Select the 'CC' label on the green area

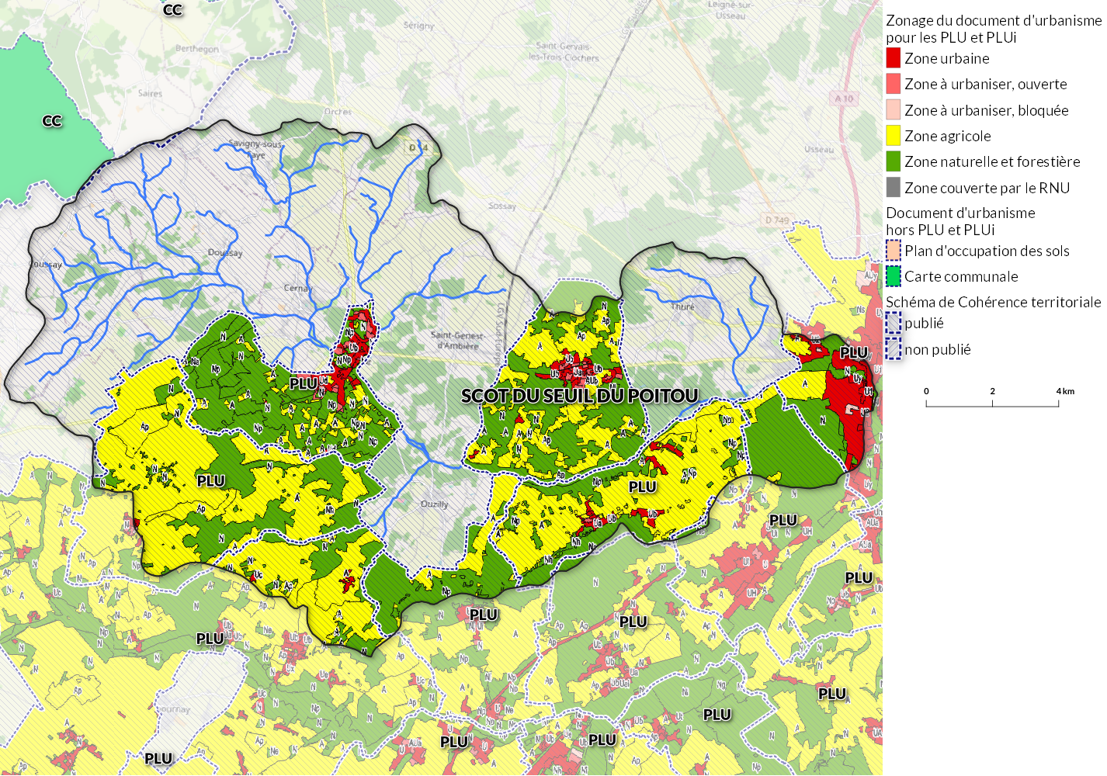coord(52,121)
